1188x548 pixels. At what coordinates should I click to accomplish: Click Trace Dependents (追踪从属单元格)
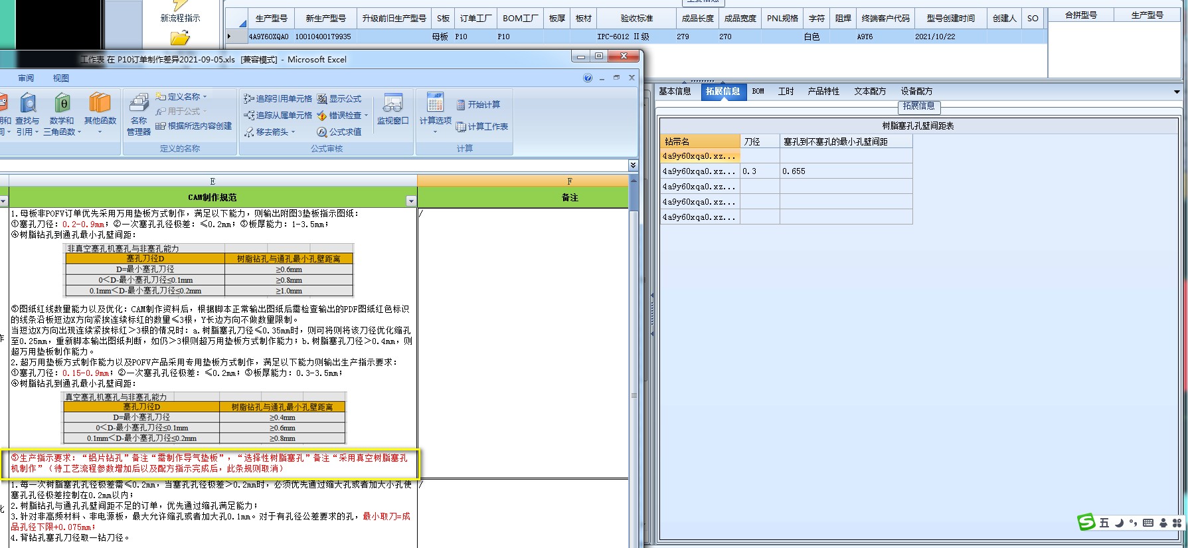click(x=278, y=115)
